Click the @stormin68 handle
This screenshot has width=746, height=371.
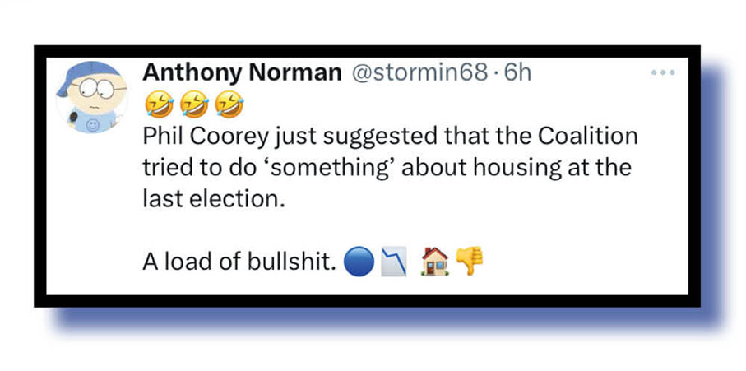pos(419,72)
